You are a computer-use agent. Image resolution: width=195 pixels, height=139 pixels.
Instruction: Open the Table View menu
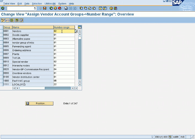pyautogui.click(x=9, y=4)
